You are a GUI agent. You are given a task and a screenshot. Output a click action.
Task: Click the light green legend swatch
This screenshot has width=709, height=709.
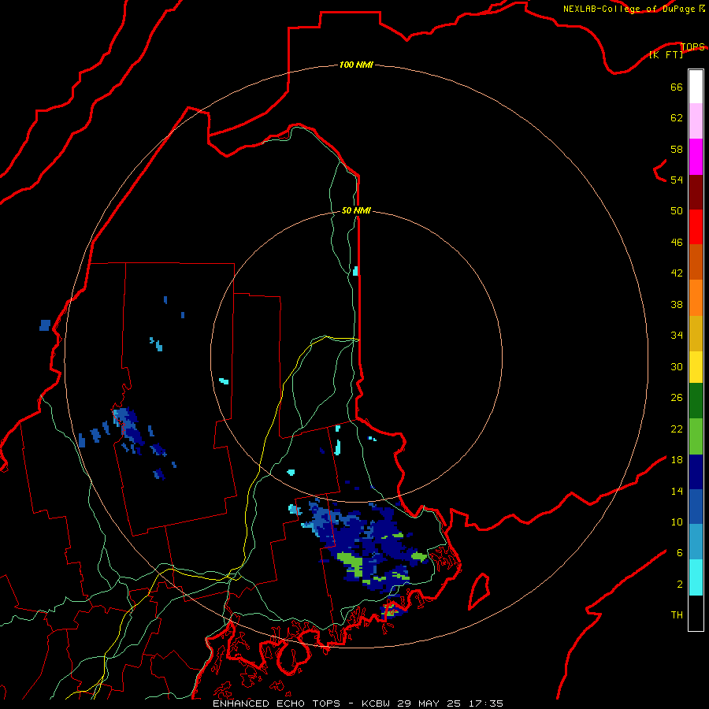point(696,436)
